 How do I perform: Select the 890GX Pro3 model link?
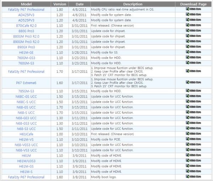pos(26,47)
